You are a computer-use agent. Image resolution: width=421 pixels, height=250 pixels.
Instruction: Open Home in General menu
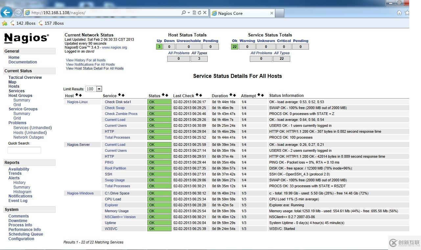click(x=14, y=57)
